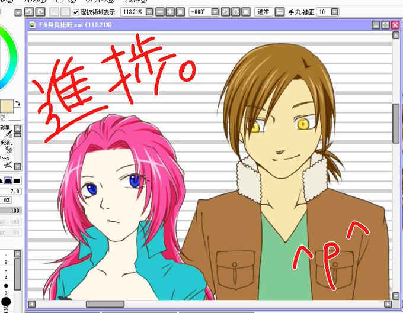Click the Redo arrow icon in toolbar
Image resolution: width=403 pixels, height=313 pixels.
(x=40, y=12)
